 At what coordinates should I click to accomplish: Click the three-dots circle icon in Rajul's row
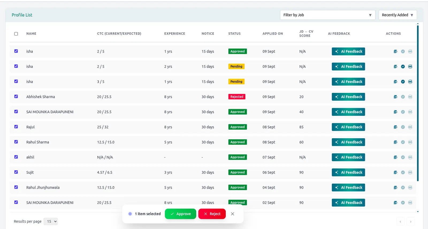coord(410,127)
